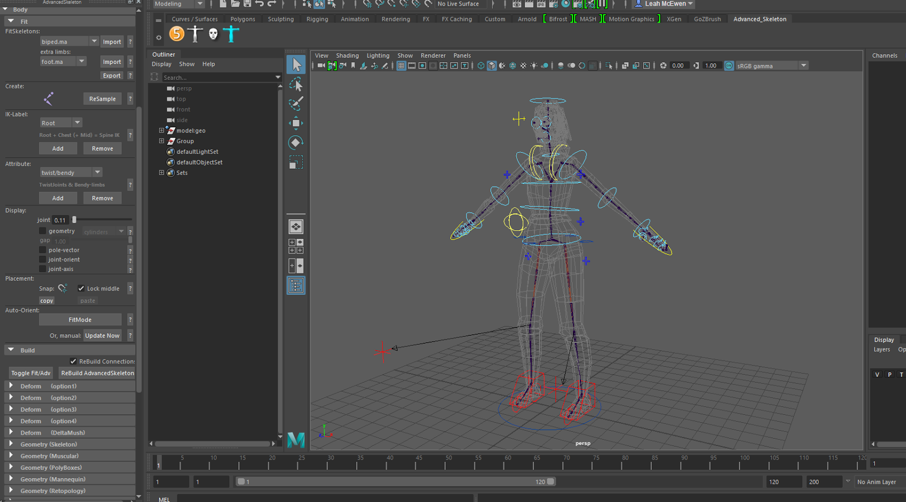Uncheck the Lock middle checkbox
906x502 pixels.
coord(81,289)
